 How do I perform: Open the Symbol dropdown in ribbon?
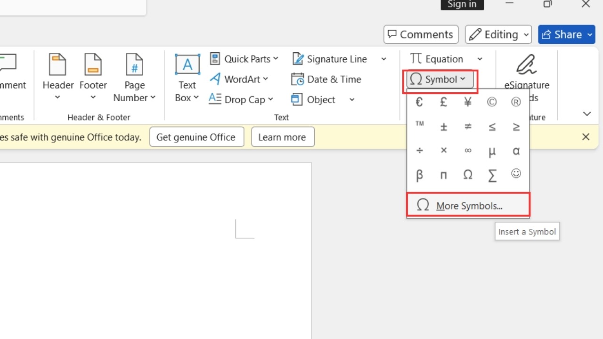pos(440,80)
